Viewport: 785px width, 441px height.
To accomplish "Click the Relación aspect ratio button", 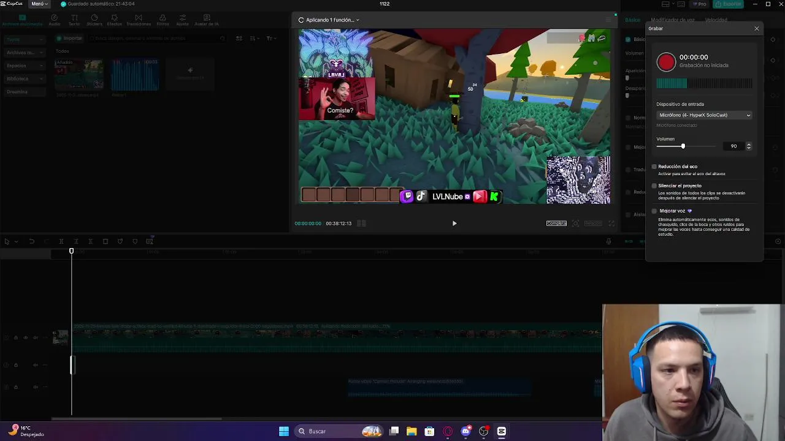I will 593,224.
